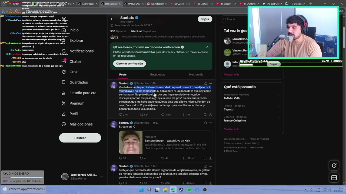
Task: Bookmark the 'Stream en 10' post
Action: tap(205, 158)
